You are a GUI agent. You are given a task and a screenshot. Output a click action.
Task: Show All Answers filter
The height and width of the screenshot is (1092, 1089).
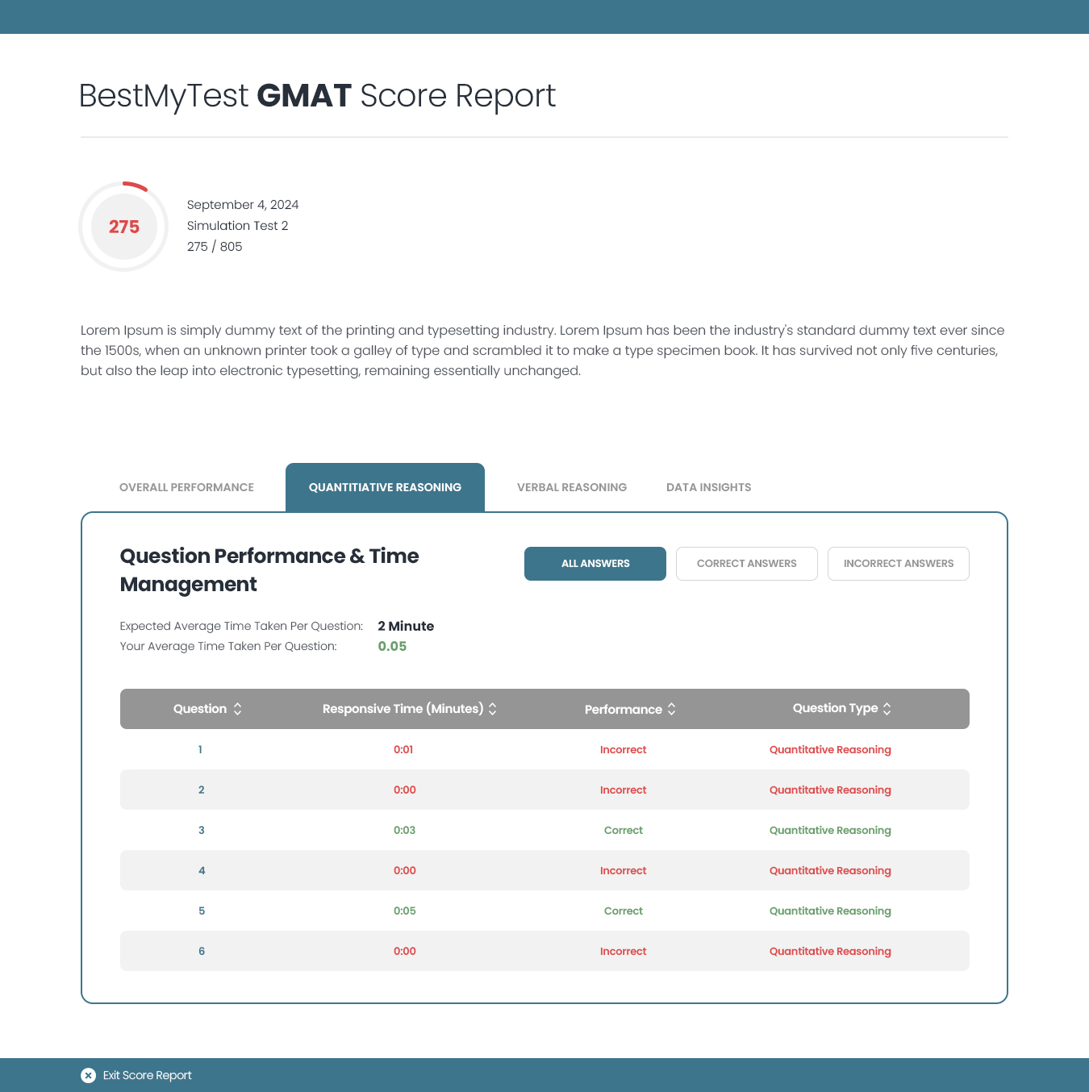click(x=595, y=564)
